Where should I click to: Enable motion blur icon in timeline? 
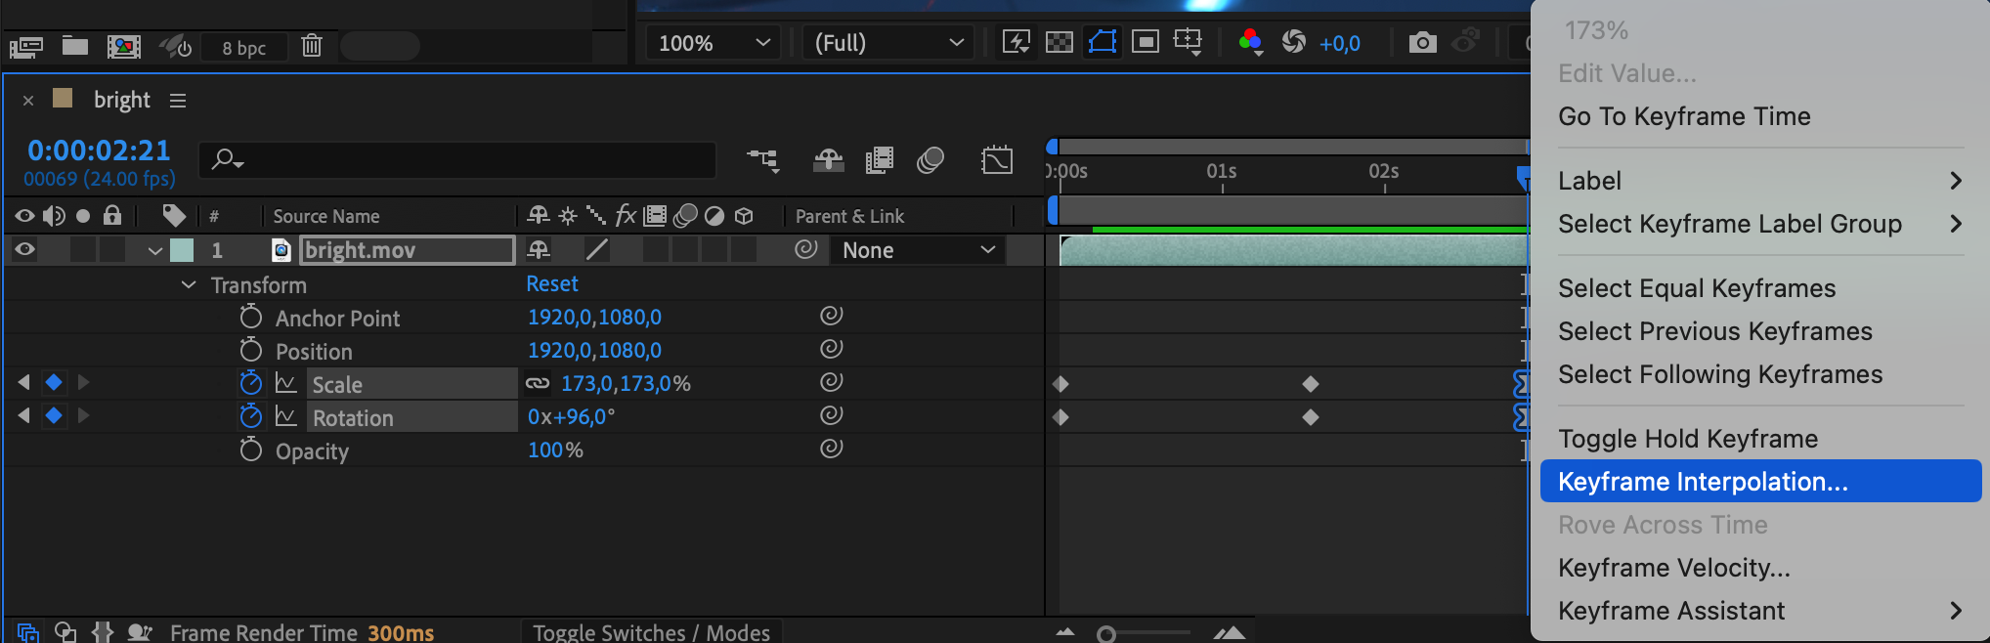click(x=930, y=160)
